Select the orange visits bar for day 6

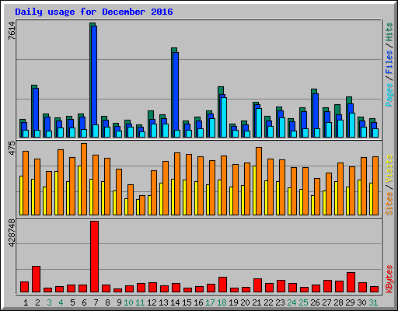click(x=84, y=179)
